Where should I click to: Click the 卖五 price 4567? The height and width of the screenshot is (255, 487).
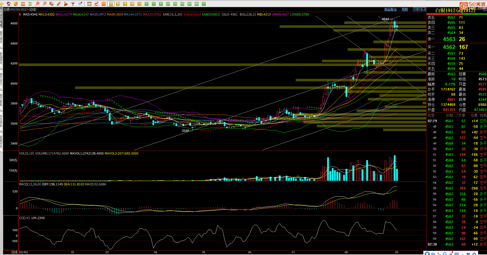pyautogui.click(x=451, y=17)
